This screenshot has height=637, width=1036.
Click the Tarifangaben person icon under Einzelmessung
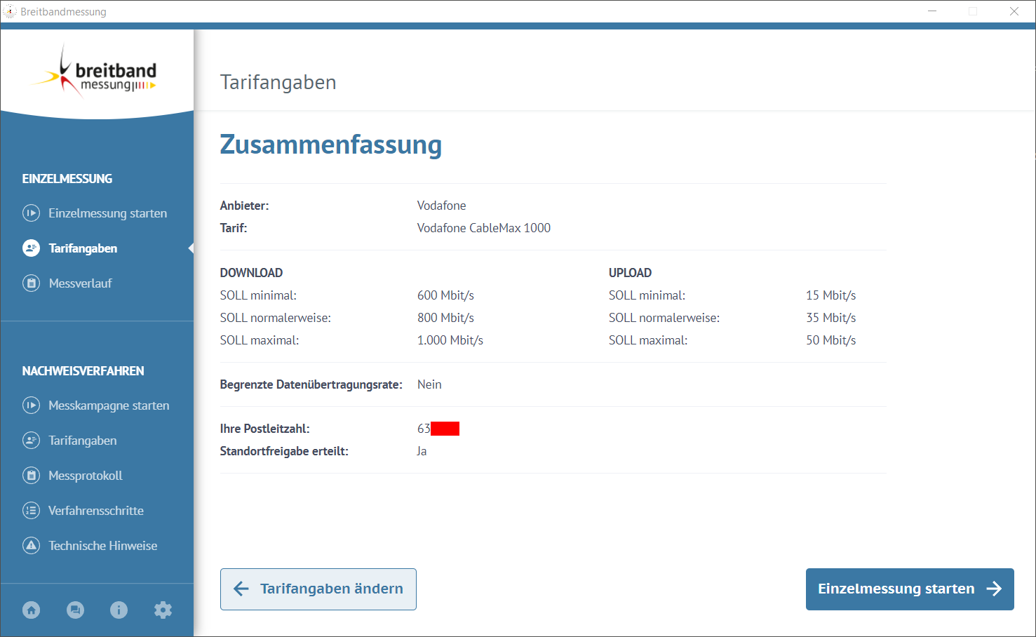31,248
